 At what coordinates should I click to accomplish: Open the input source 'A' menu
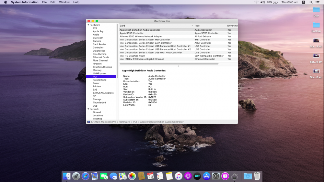point(303,2)
